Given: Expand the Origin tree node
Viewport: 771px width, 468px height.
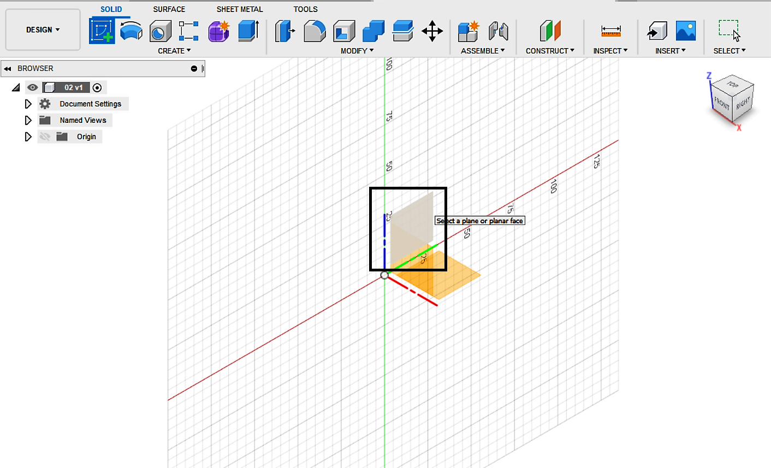Looking at the screenshot, I should (28, 137).
